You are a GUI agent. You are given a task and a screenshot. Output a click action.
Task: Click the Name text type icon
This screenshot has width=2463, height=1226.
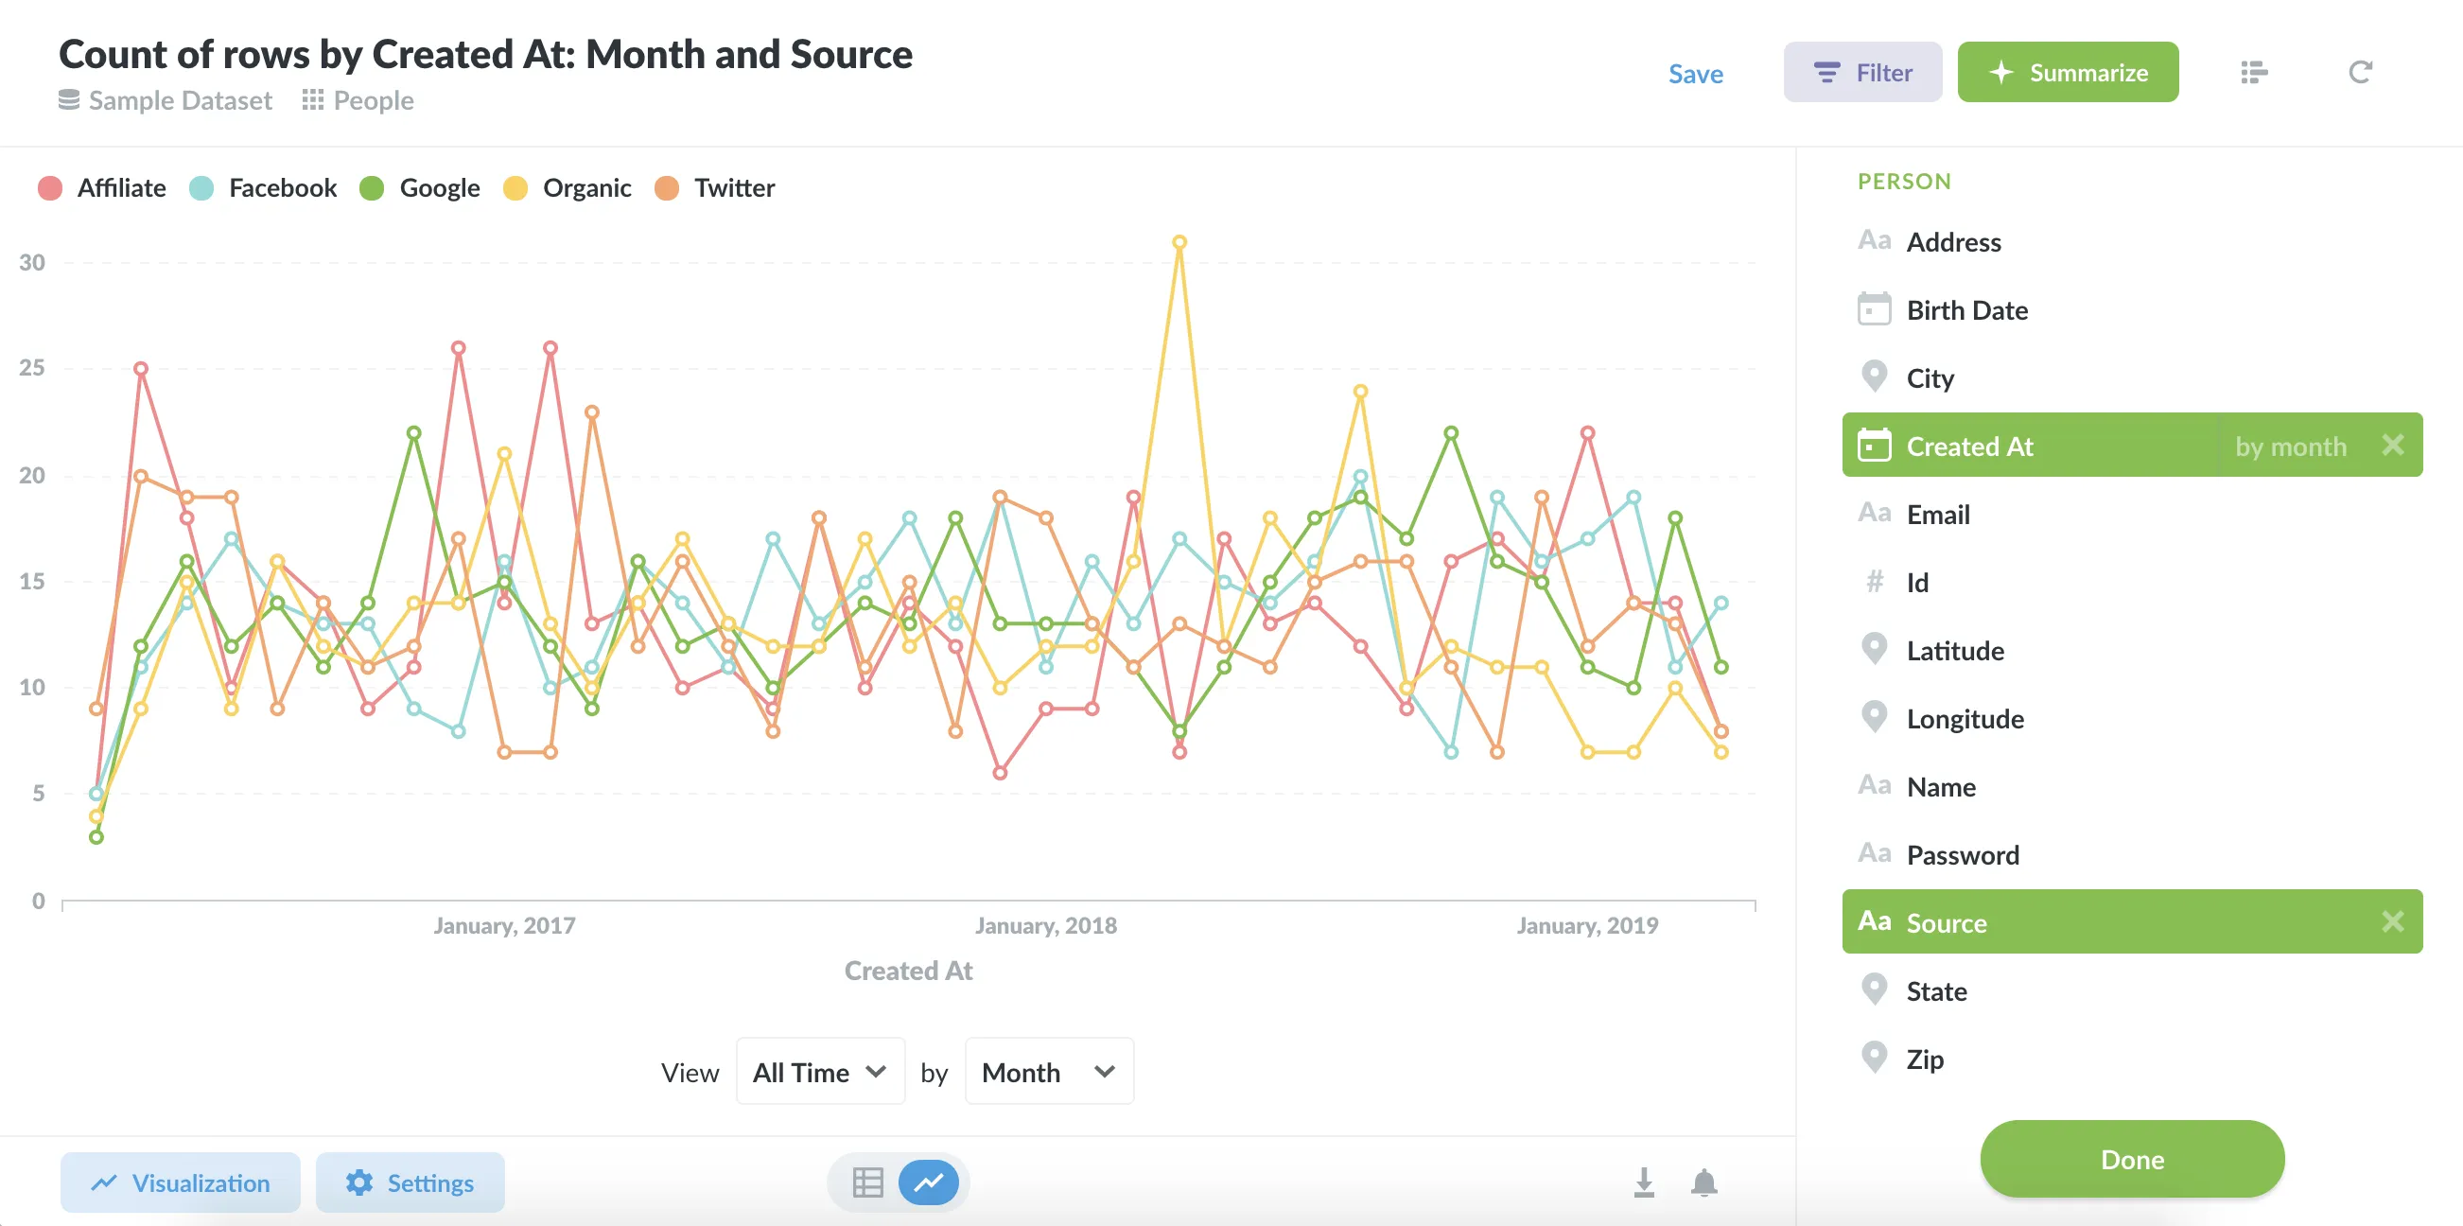tap(1874, 786)
